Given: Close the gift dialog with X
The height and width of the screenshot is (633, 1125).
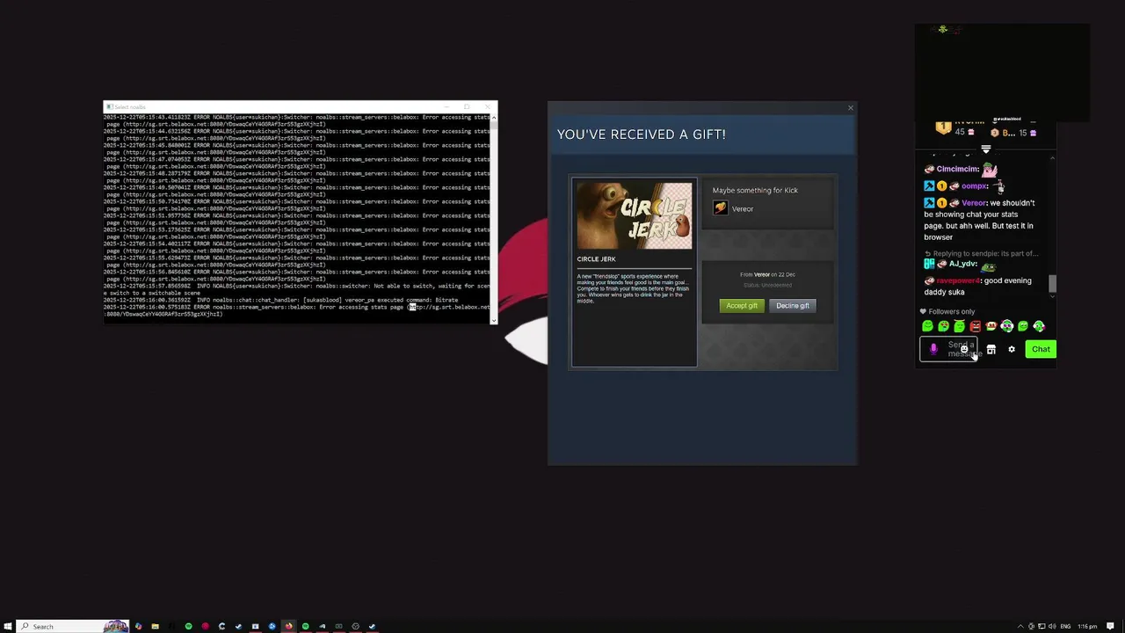Looking at the screenshot, I should point(850,108).
